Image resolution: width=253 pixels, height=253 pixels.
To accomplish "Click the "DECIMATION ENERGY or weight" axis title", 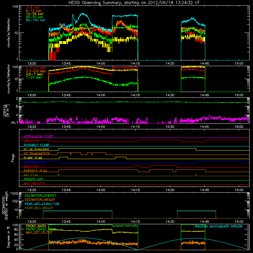I will (5, 205).
